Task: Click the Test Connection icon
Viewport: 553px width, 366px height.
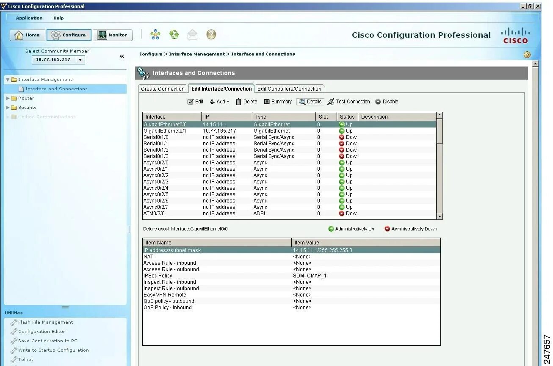Action: [331, 102]
